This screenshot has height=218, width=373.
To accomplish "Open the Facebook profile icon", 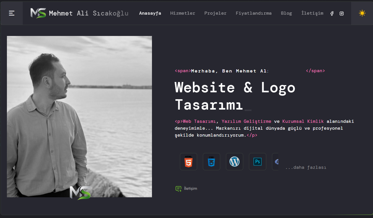I will (x=332, y=14).
